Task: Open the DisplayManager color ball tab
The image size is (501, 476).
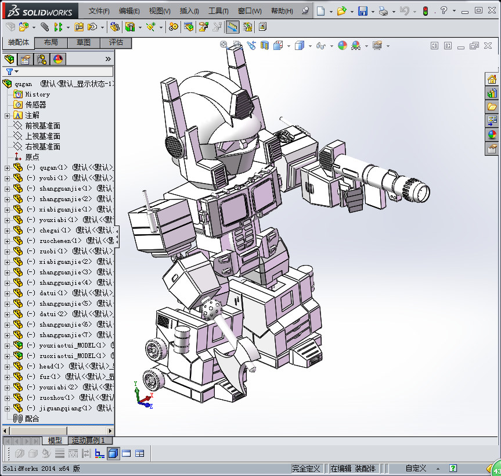Action: pos(58,59)
